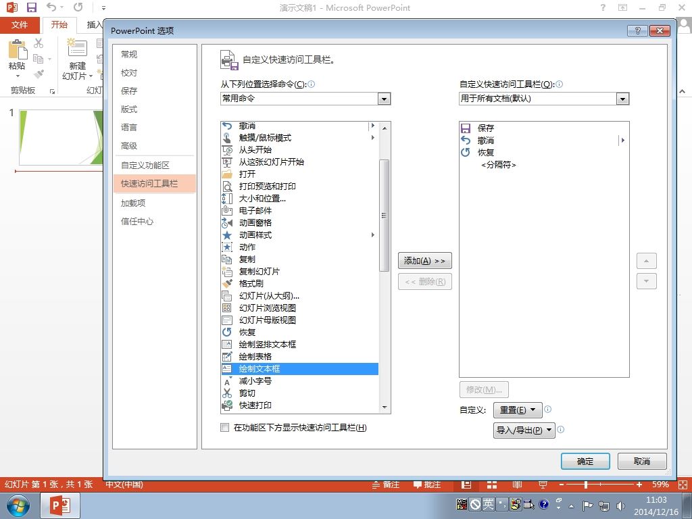Click Save icon in title bar quick access
Image resolution: width=692 pixels, height=519 pixels.
[31, 7]
